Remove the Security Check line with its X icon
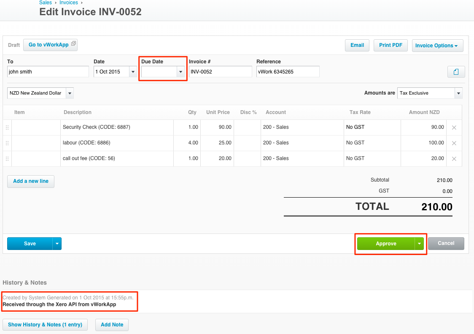The image size is (474, 334). pos(454,127)
